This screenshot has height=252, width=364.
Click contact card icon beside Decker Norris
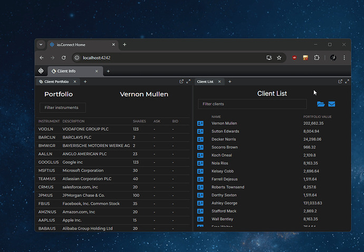tap(200, 139)
